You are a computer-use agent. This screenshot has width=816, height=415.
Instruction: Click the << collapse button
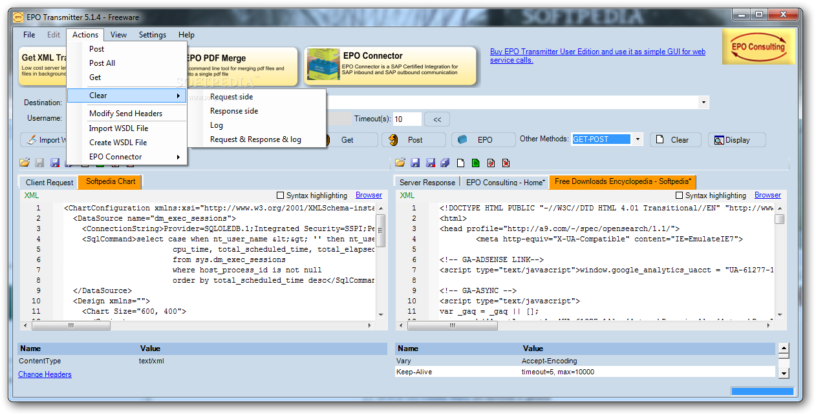click(438, 119)
